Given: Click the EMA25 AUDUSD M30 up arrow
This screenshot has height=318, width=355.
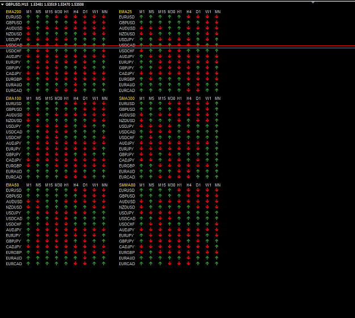Looking at the screenshot, I should point(170,28).
